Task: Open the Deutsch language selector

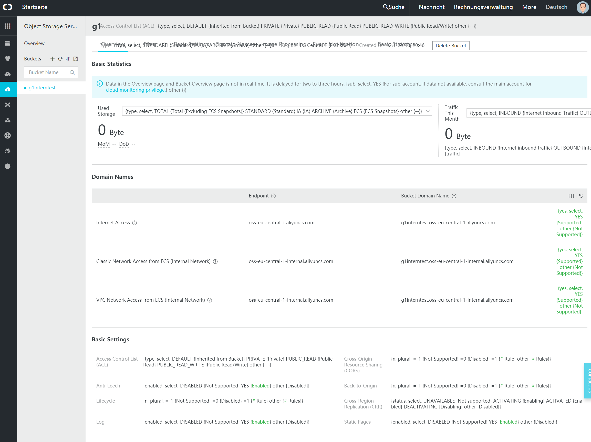Action: tap(556, 7)
